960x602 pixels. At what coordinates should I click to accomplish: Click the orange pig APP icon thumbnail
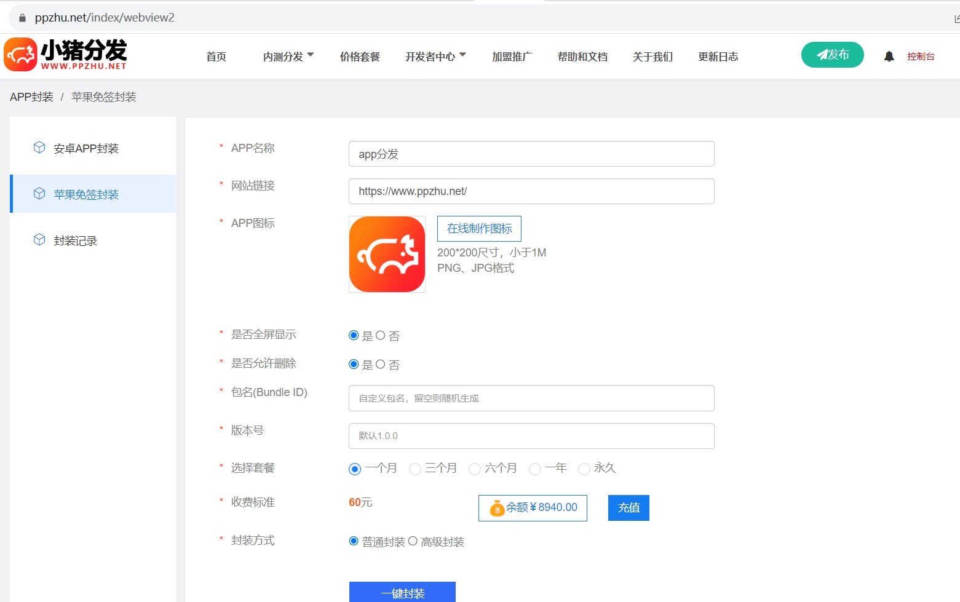coord(387,254)
